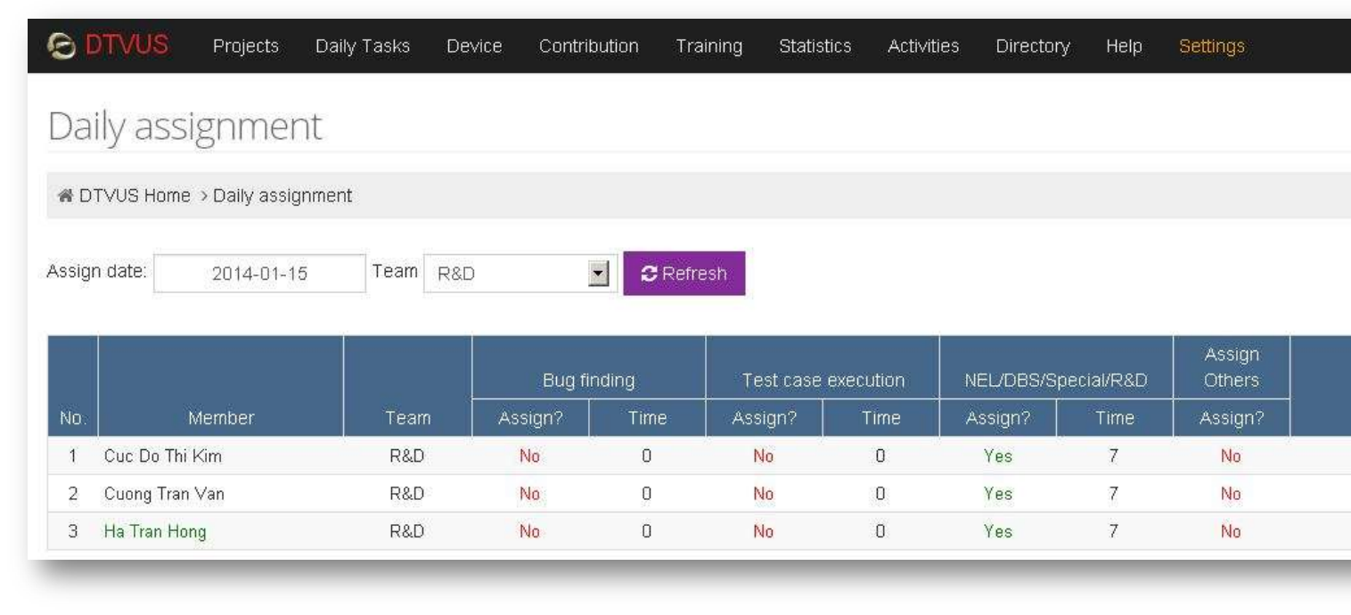The height and width of the screenshot is (615, 1351).
Task: Click the Assign date input field
Action: [x=259, y=274]
